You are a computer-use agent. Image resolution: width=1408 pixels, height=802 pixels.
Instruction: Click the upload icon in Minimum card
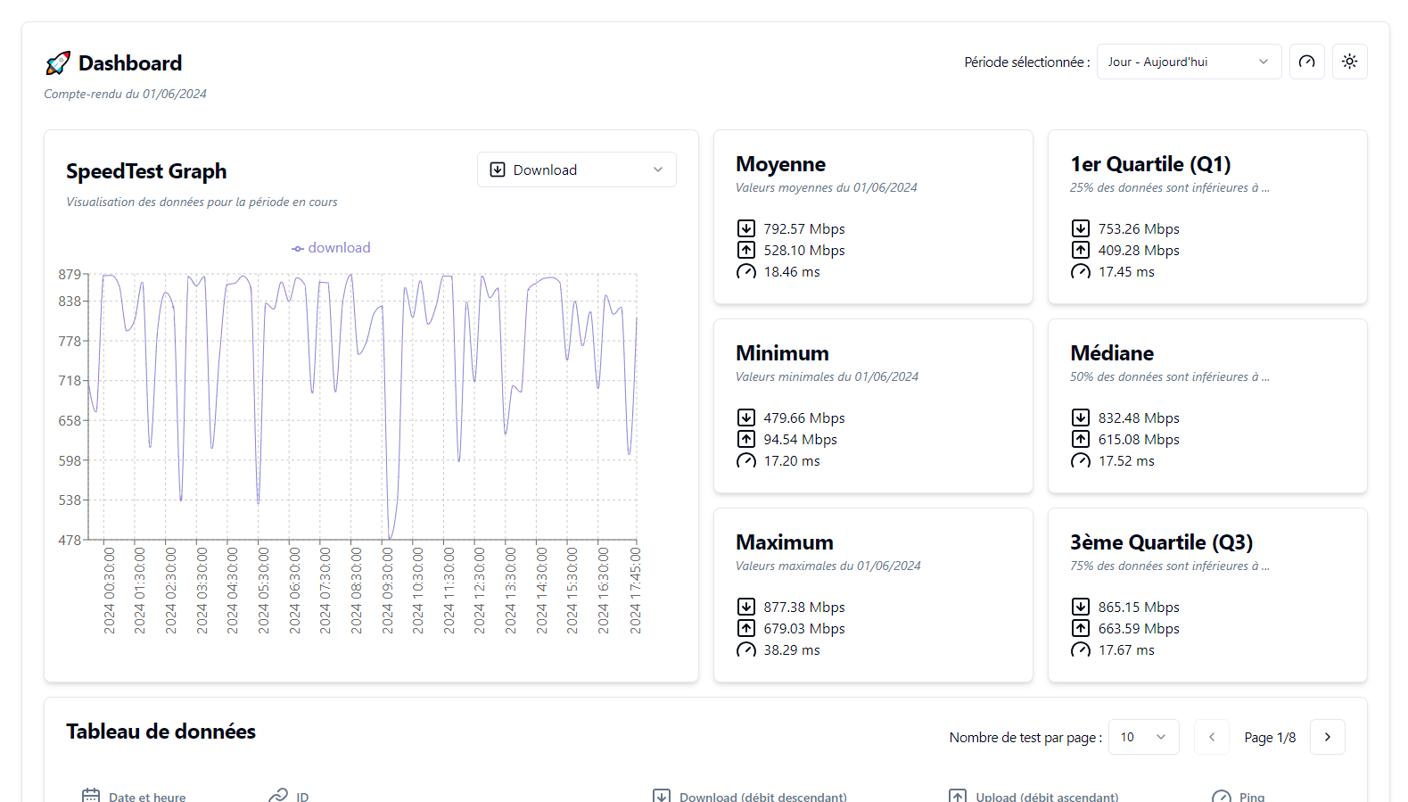[x=746, y=439]
